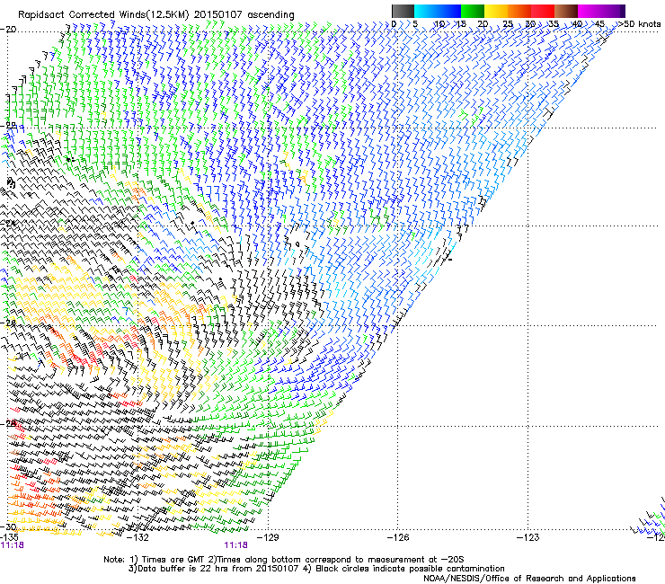Click the '>50 knots' legend label

point(639,24)
